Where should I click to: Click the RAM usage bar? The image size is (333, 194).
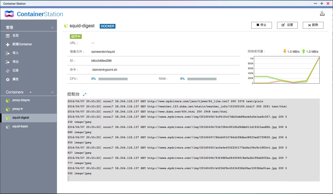202,79
